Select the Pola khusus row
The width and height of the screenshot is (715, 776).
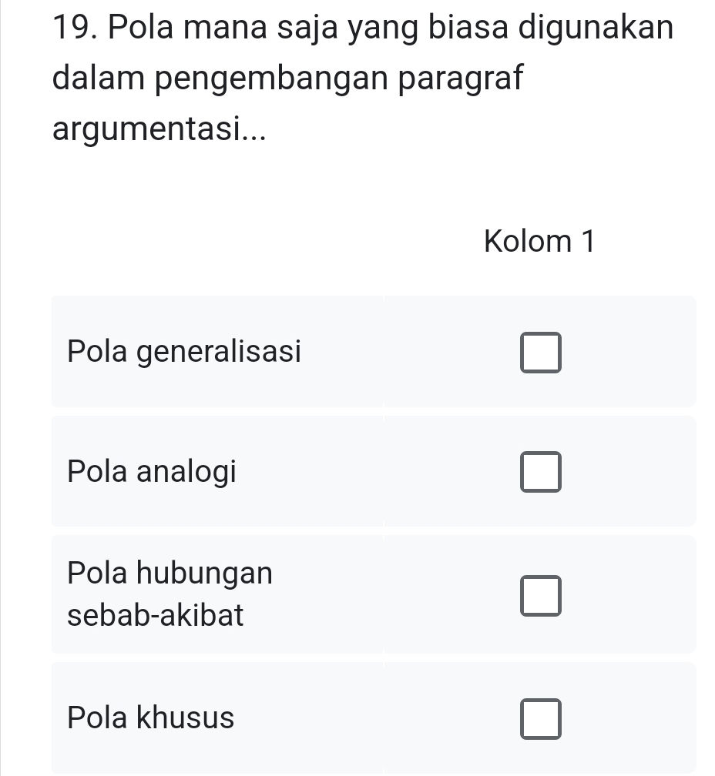tap(308, 717)
